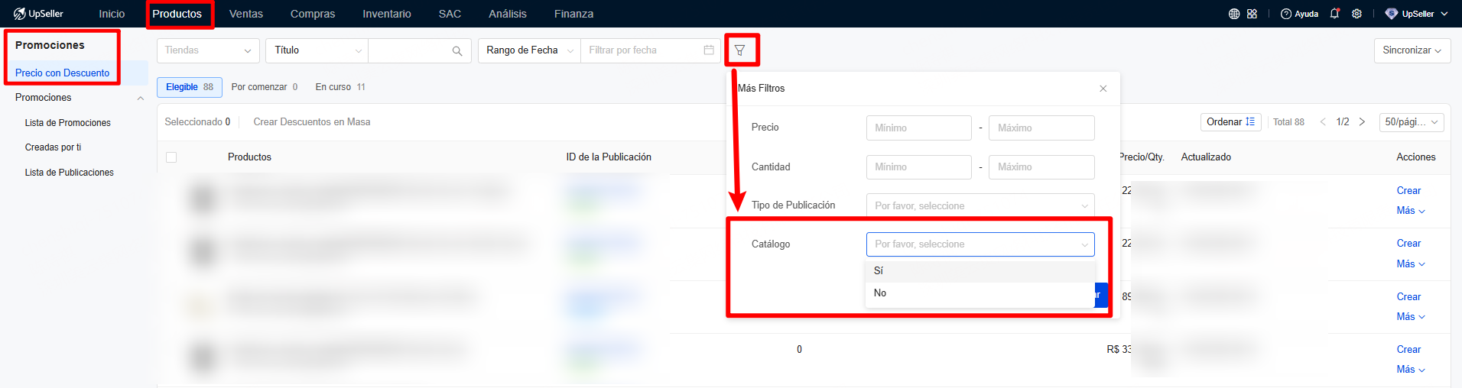Open the notifications bell
1462x388 pixels.
pos(1334,14)
